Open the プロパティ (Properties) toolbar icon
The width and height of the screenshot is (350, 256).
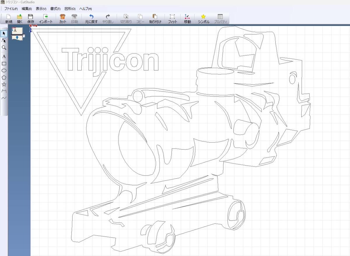[220, 19]
